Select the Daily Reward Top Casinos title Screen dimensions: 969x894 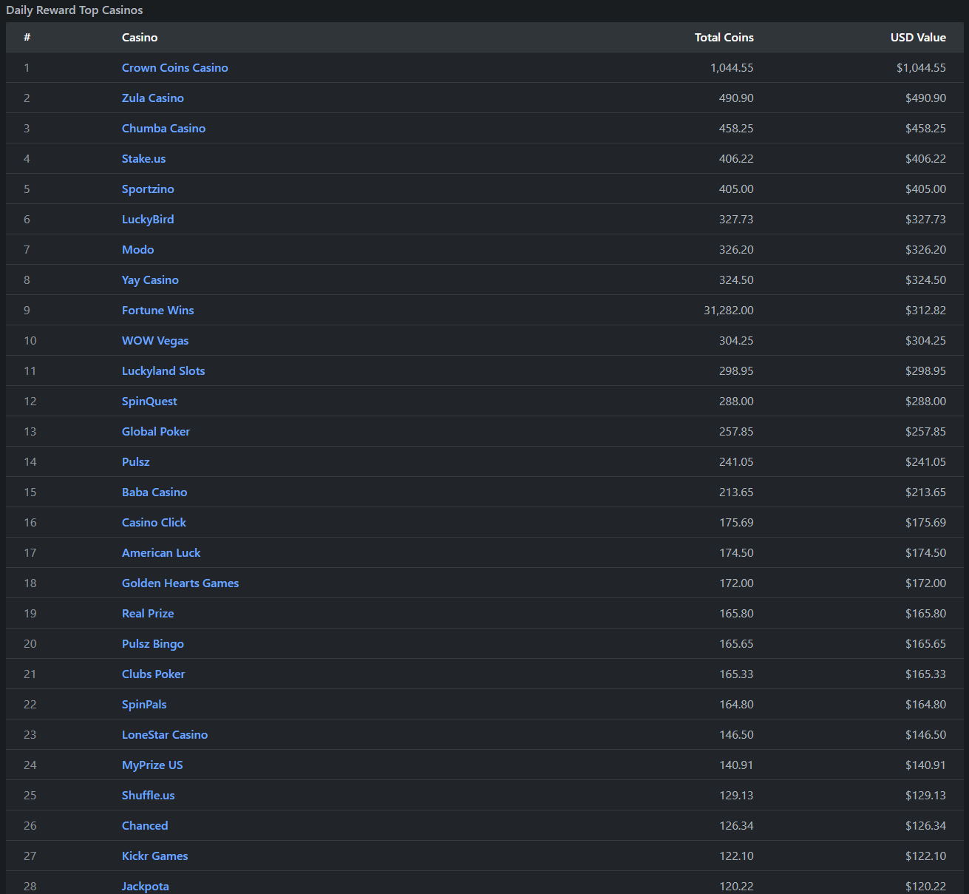(75, 10)
